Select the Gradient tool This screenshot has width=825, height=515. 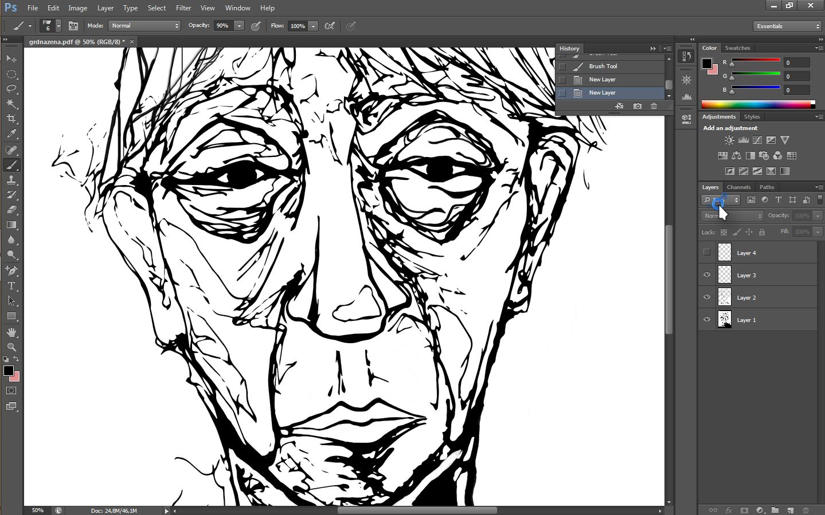(x=11, y=225)
